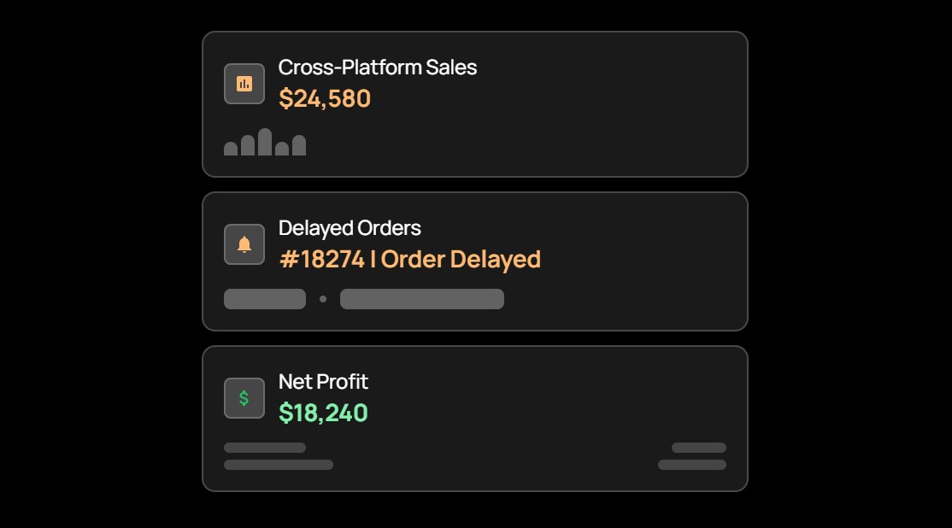
Task: Click the lower-left placeholder line in Net Profit card
Action: click(279, 465)
